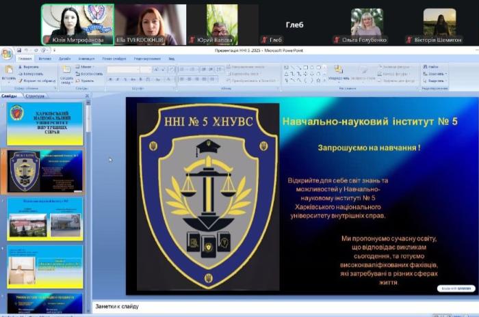Close the slides thumbnail pane
Viewport: 479px width, 317px height.
(x=88, y=96)
